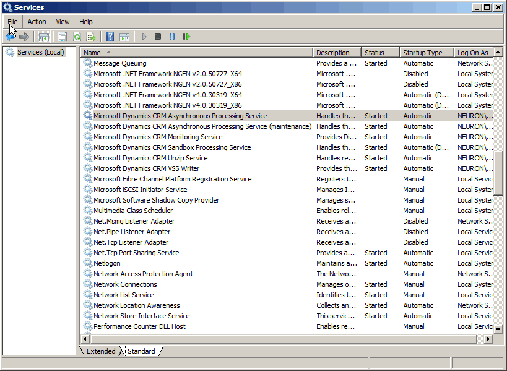Viewport: 507px width, 371px height.
Task: Select Microsoft Dynamics CRM Asynchronous Processing Service (maintenance) row
Action: pyautogui.click(x=288, y=126)
